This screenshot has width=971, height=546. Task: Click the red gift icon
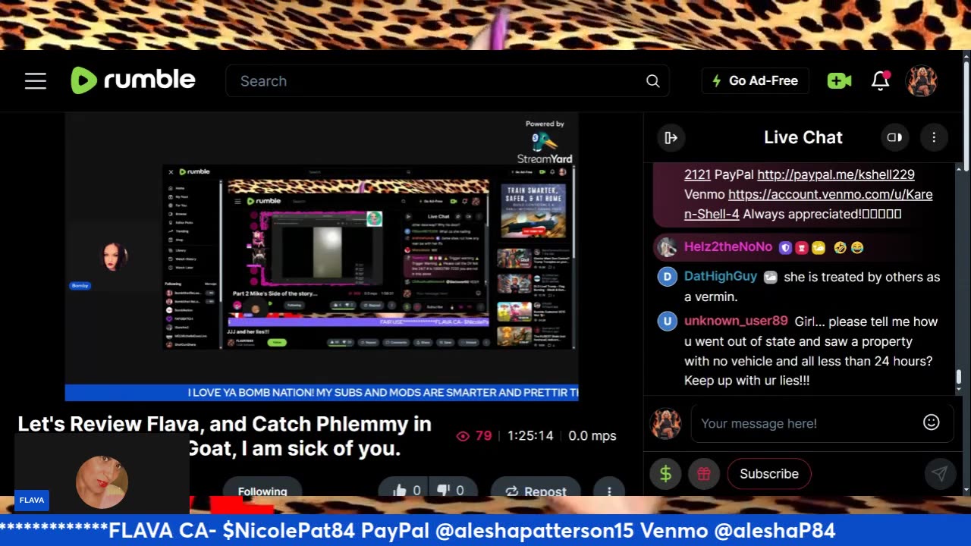tap(703, 474)
